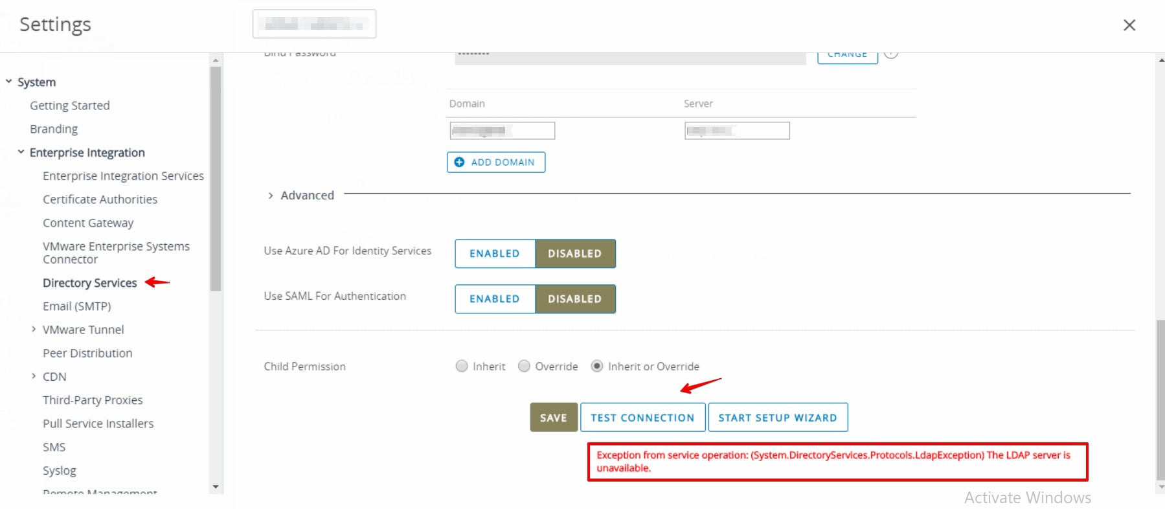Choose the Override child permission option

pyautogui.click(x=525, y=367)
